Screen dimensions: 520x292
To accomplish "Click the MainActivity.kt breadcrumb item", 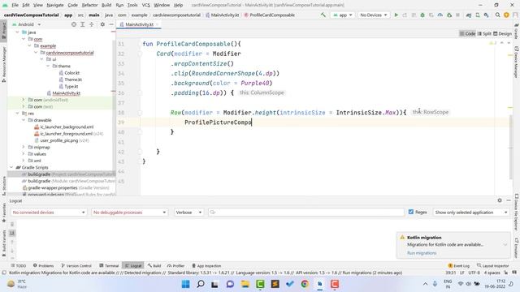I will 222,15.
